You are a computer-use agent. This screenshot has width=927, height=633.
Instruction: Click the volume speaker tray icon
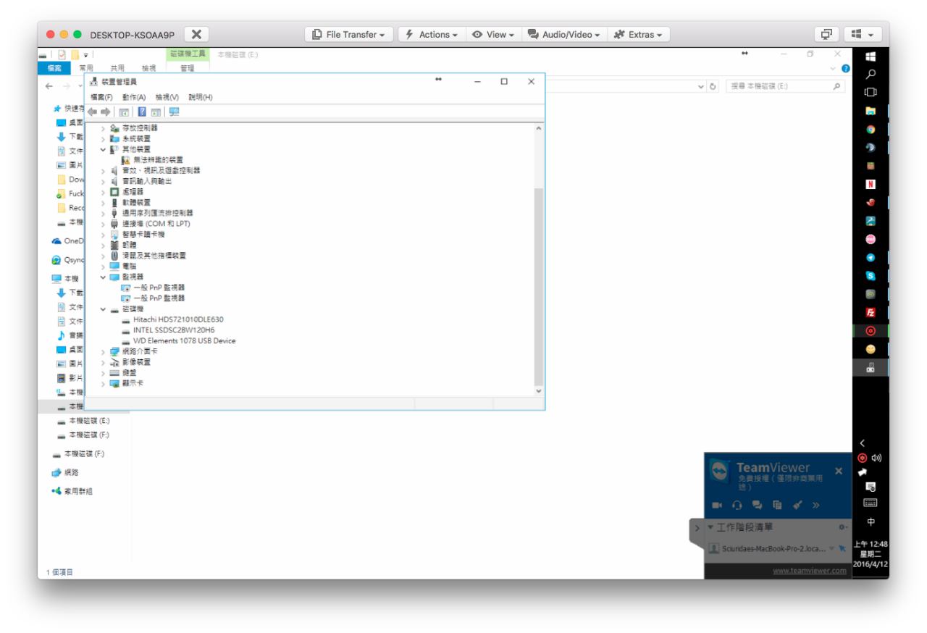click(x=875, y=458)
